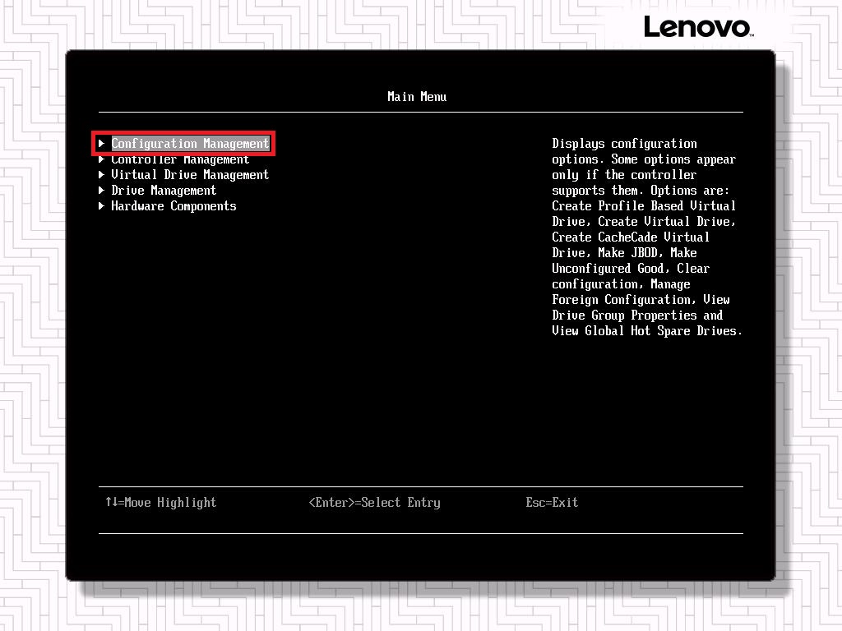Open the Drive Management entry
Image resolution: width=842 pixels, height=631 pixels.
(164, 191)
